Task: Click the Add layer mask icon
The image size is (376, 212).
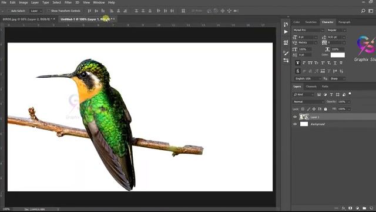Action: 350,208
